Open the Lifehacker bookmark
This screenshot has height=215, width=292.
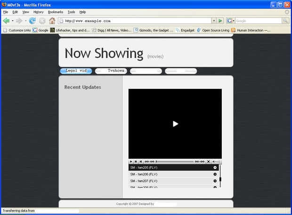(x=70, y=30)
